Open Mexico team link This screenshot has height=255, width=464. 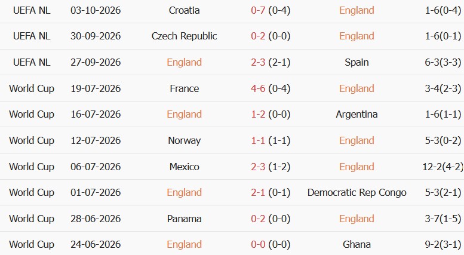tap(184, 167)
